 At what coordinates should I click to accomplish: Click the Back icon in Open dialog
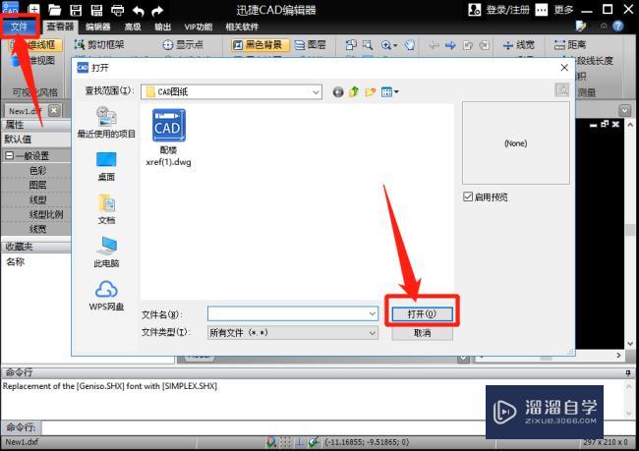pos(338,92)
